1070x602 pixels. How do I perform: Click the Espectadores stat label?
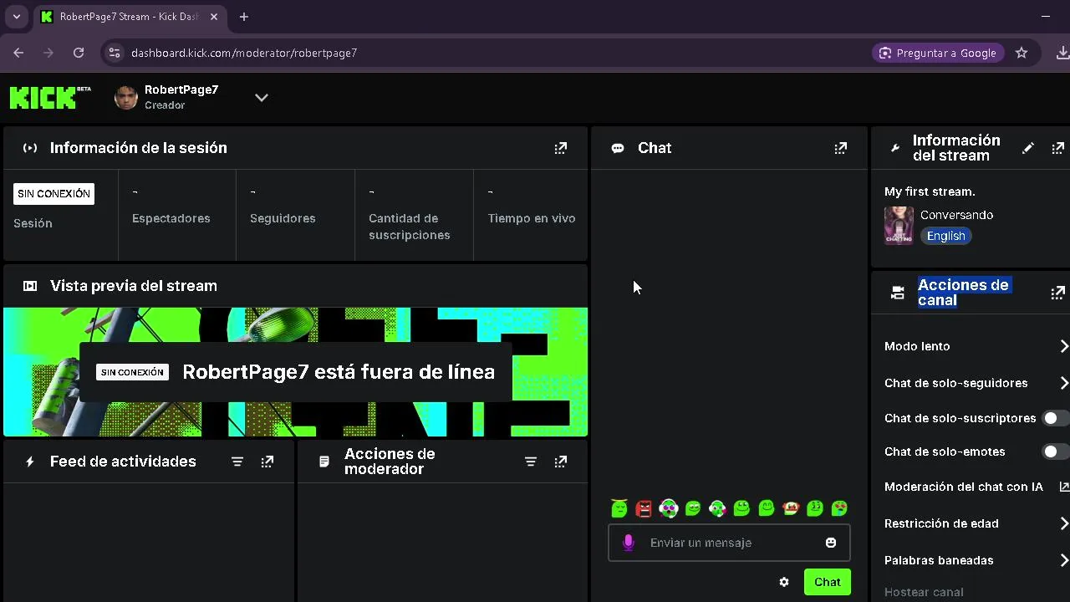[x=171, y=218]
